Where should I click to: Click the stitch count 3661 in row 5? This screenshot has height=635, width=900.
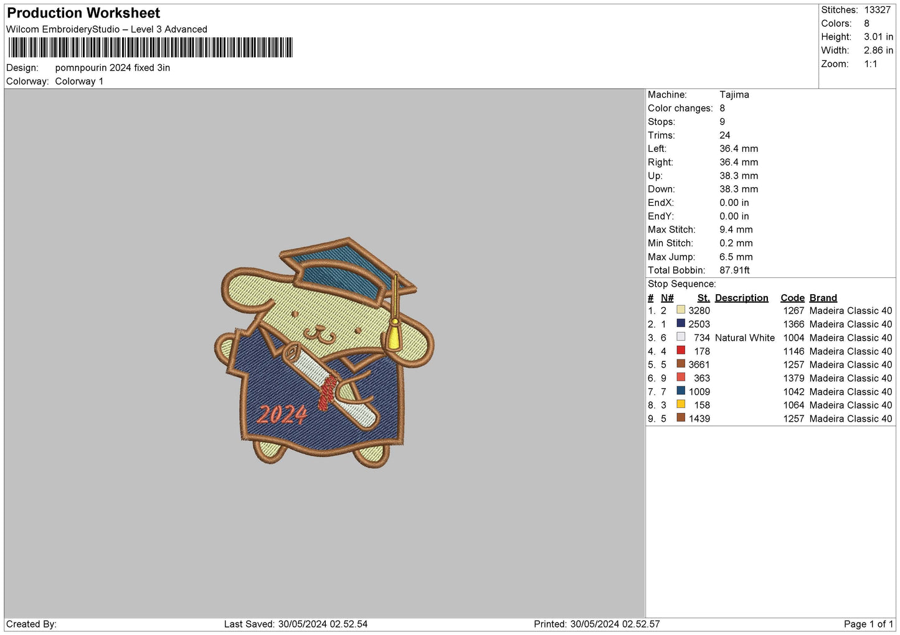(x=699, y=364)
